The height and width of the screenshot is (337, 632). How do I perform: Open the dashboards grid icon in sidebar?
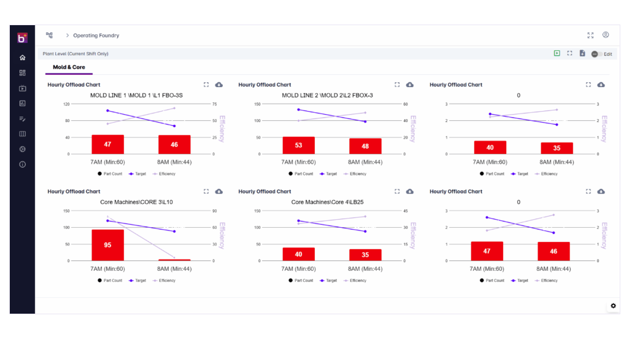(23, 73)
